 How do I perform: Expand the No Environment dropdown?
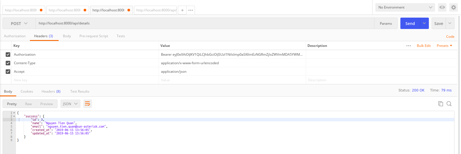tap(405, 7)
